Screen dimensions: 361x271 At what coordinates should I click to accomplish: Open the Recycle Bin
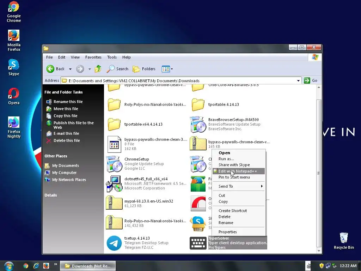(x=343, y=241)
